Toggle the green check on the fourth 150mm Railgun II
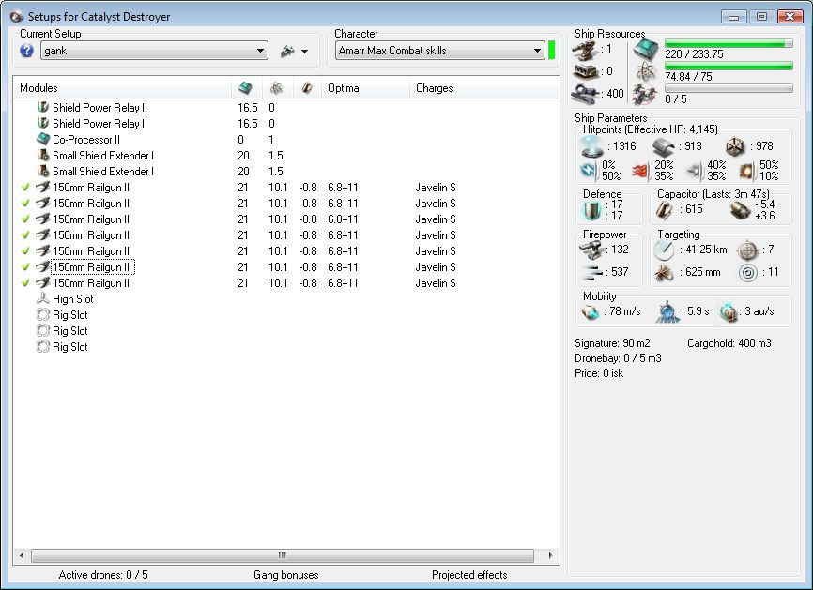This screenshot has height=590, width=813. [25, 235]
